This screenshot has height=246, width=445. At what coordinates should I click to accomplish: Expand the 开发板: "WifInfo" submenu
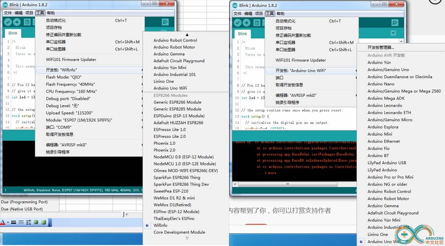click(x=89, y=70)
